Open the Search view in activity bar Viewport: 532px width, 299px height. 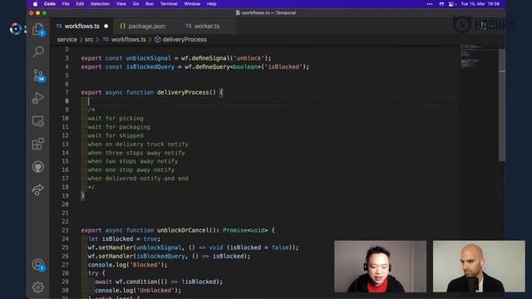38,51
